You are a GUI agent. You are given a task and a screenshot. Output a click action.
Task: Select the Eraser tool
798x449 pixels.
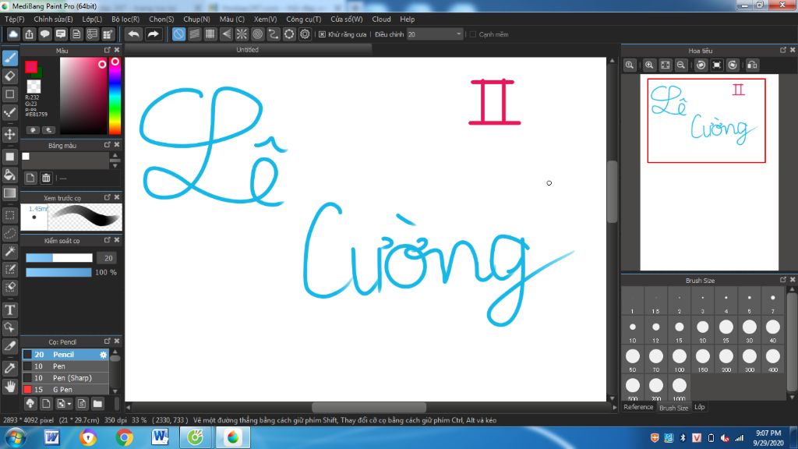coord(9,76)
